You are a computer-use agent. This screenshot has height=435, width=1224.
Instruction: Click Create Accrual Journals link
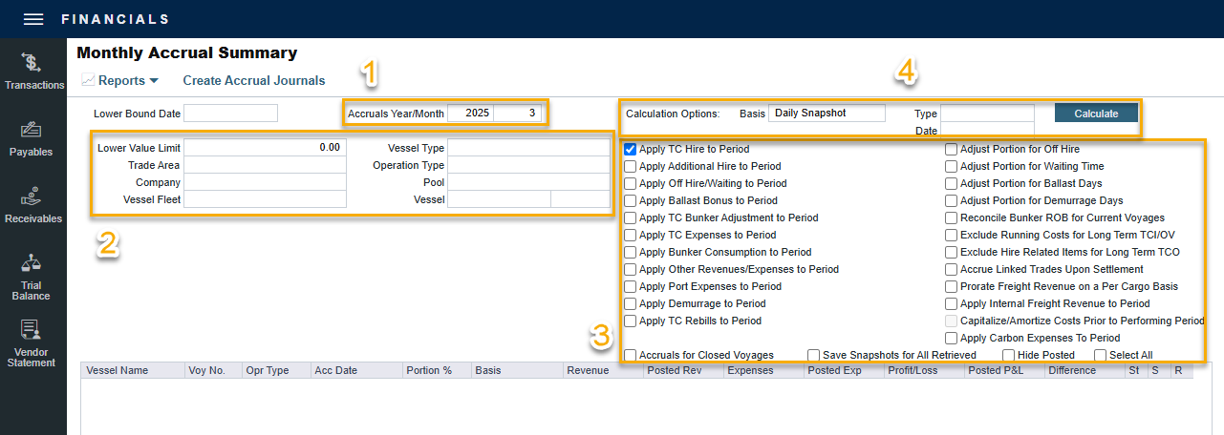click(254, 81)
